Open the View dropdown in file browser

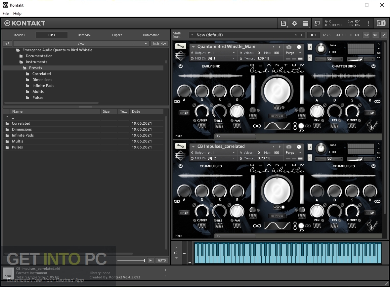pyautogui.click(x=81, y=44)
